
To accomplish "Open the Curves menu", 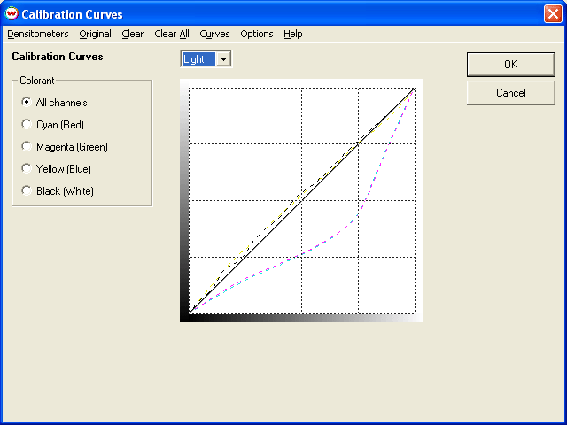I will click(x=214, y=34).
